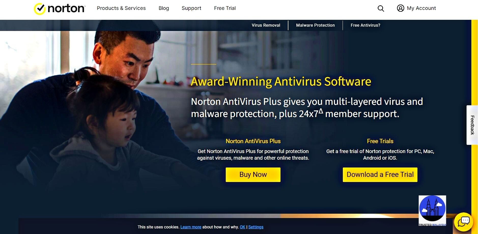Open the yellow live chat bubble
This screenshot has width=478, height=234.
463,222
